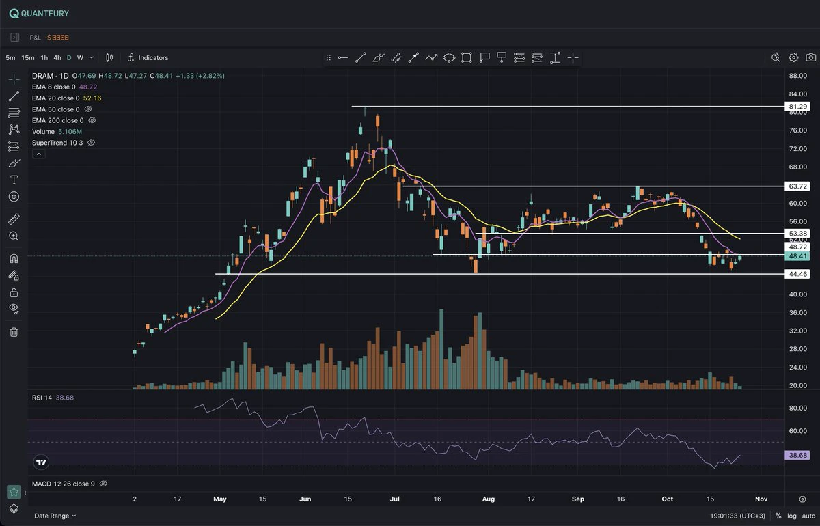
Task: Select the brush tool in floating toolbar
Action: pyautogui.click(x=379, y=58)
